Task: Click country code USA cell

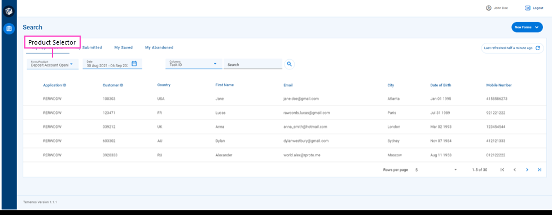Action: click(x=160, y=99)
